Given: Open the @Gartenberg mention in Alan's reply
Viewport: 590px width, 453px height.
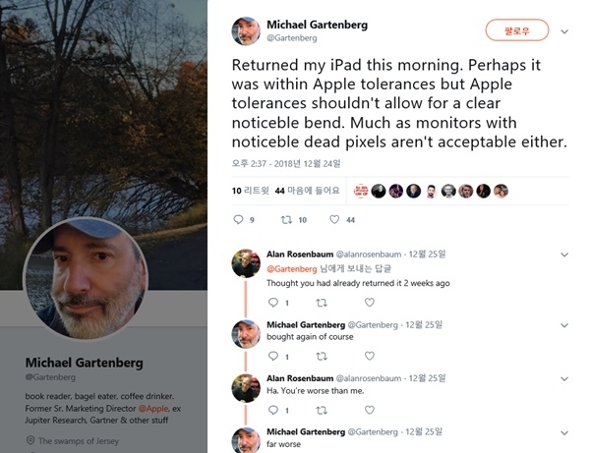Looking at the screenshot, I should tap(292, 268).
